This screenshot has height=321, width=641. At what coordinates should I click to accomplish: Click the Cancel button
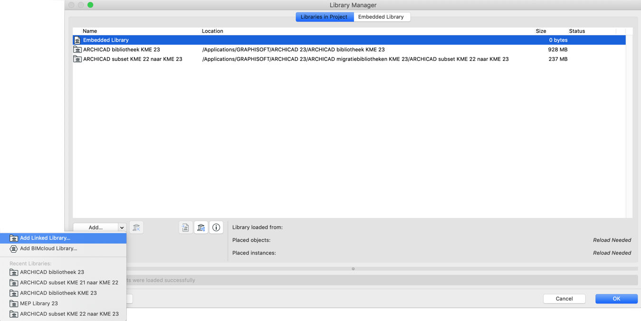564,299
